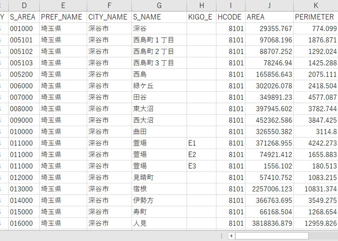Click S_NAME cell 東大沼
Image resolution: width=338 pixels, height=241 pixels.
[159, 109]
